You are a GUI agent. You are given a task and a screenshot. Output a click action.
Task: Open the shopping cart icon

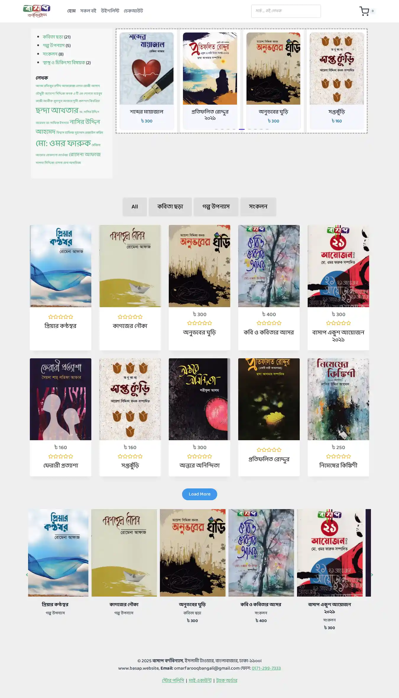coord(364,11)
